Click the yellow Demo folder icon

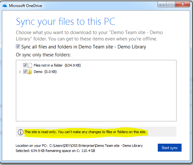coord(30,72)
